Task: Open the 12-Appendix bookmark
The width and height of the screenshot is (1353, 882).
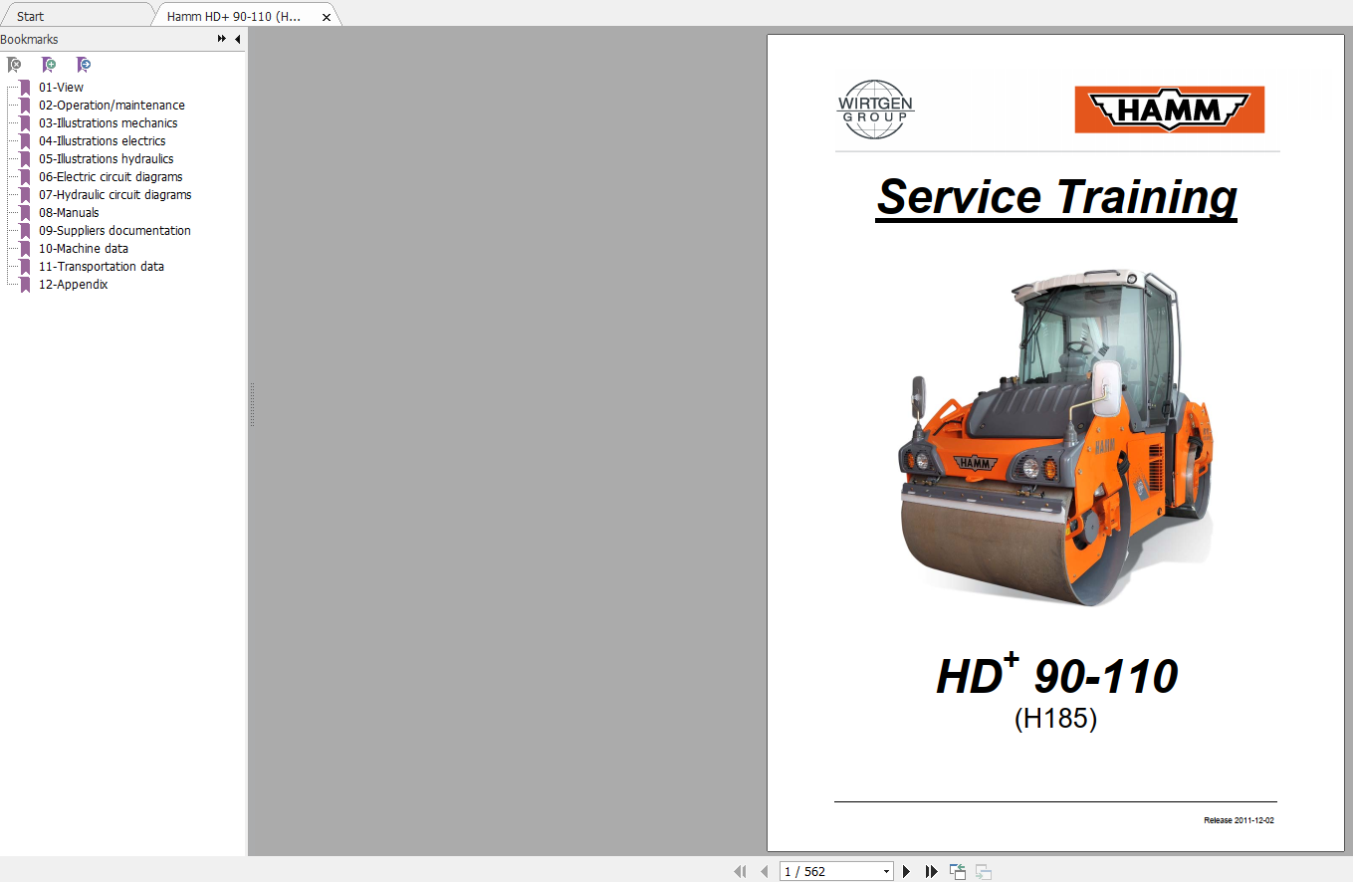Action: coord(73,284)
